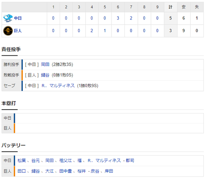The image size is (206, 178).
Task: Open losing pitcher 鍵谷 profile link
Action: click(45, 75)
